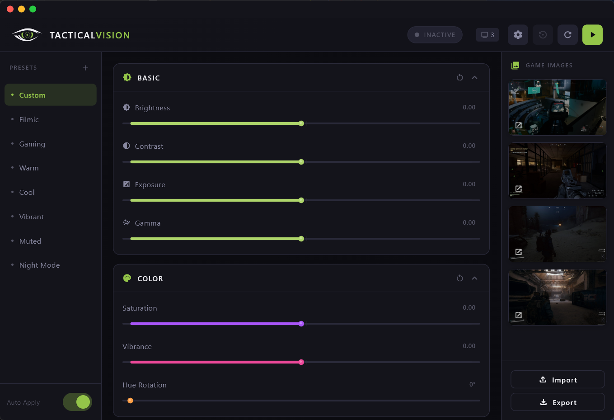Select the Warm preset from the list
The image size is (614, 420).
pos(29,168)
